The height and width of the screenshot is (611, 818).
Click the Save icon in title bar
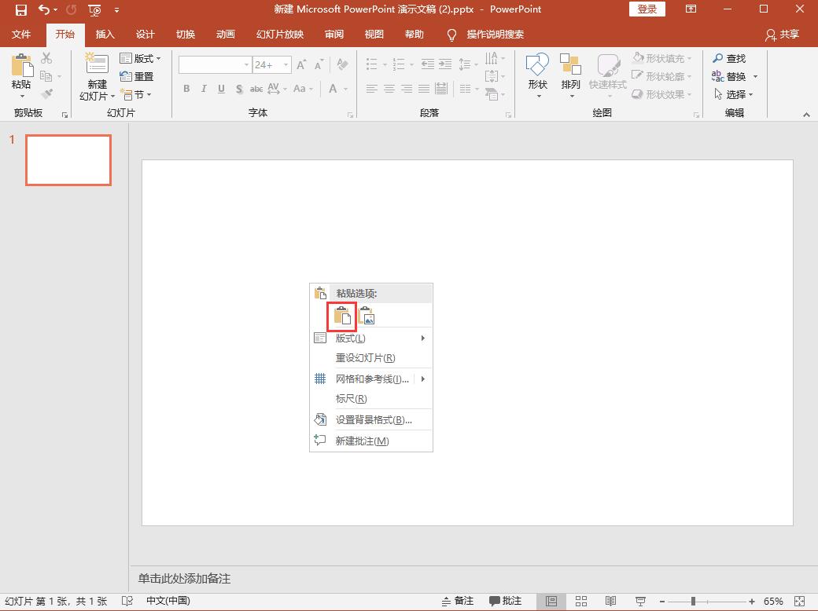(21, 10)
